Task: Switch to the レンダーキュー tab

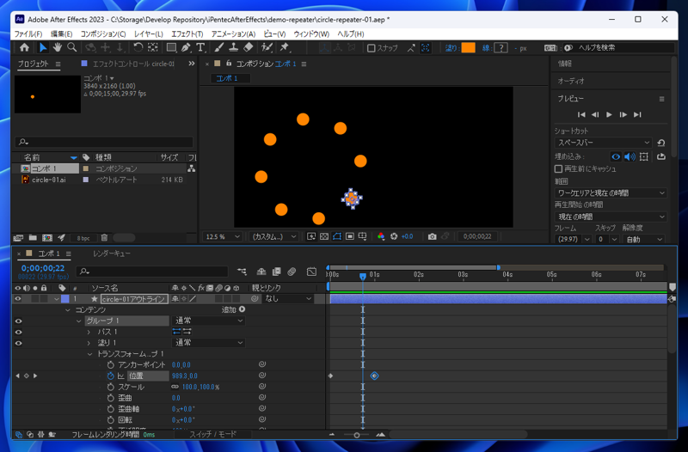Action: coord(112,254)
